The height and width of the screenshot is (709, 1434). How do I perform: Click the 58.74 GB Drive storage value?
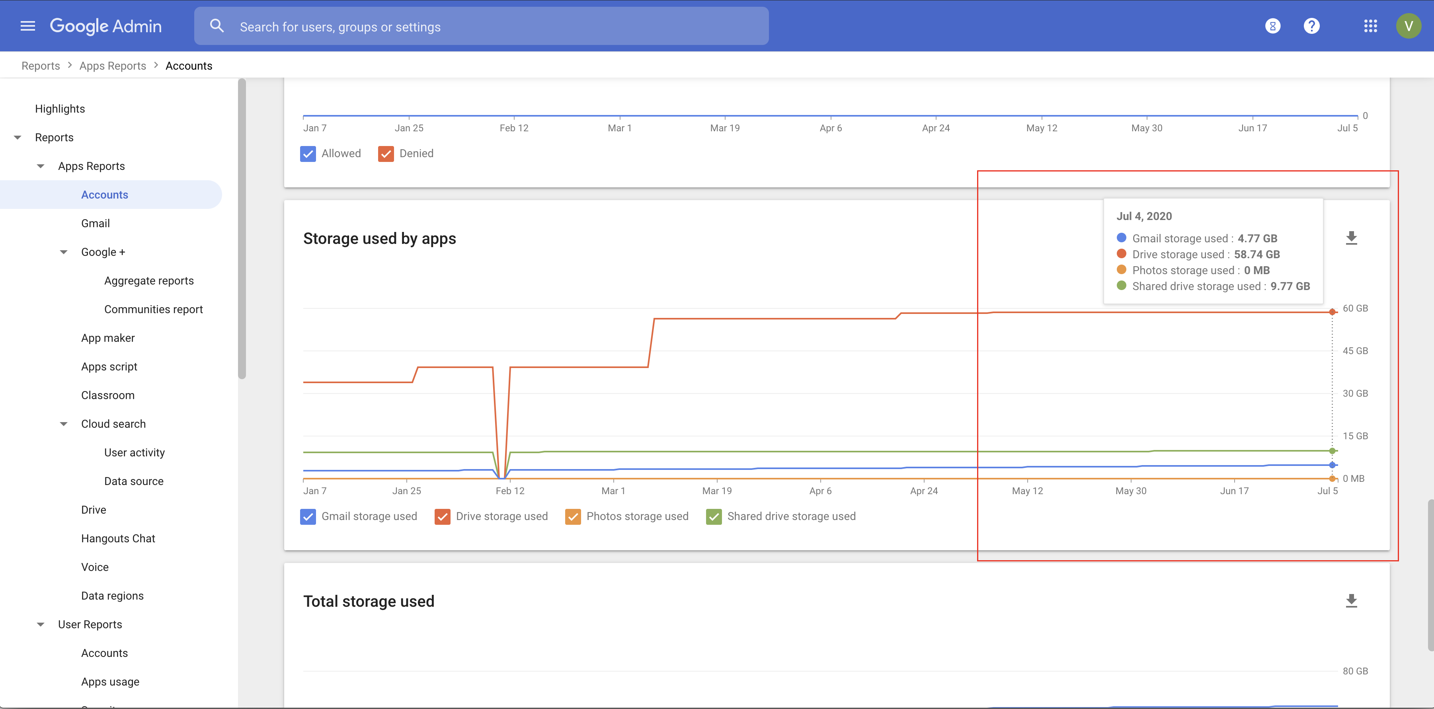[1256, 255]
